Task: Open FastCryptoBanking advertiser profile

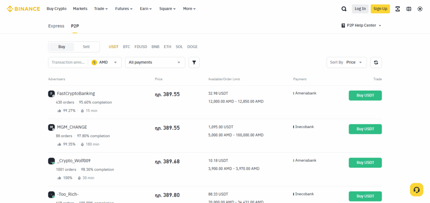Action: [76, 94]
